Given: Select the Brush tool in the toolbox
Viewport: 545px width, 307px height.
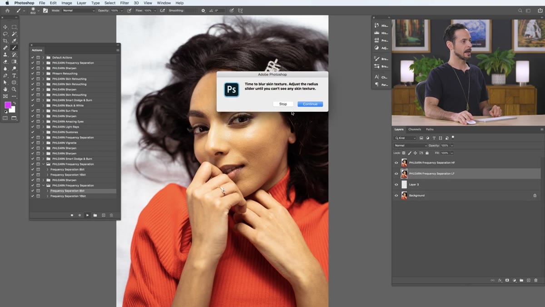Looking at the screenshot, I should (x=14, y=48).
